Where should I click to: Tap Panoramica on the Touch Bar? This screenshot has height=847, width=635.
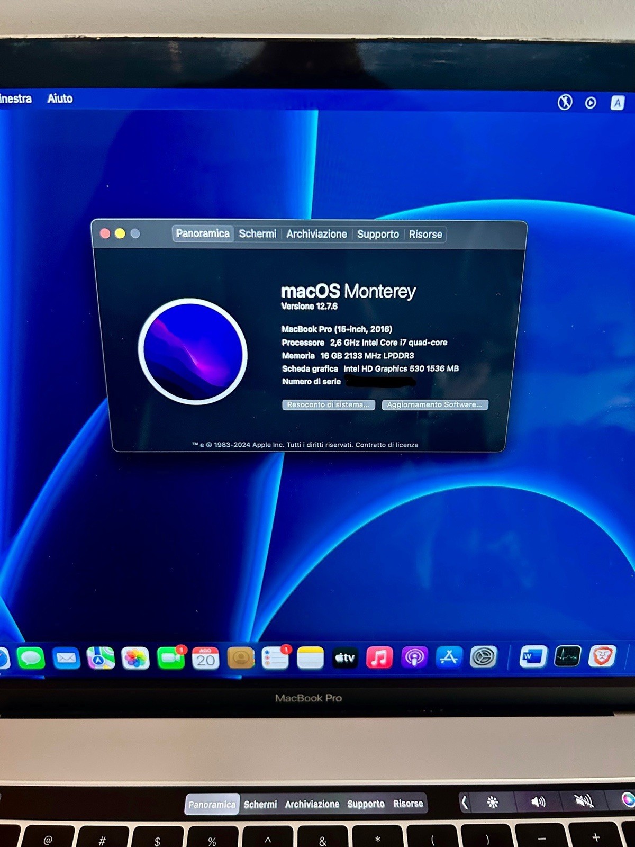click(212, 804)
